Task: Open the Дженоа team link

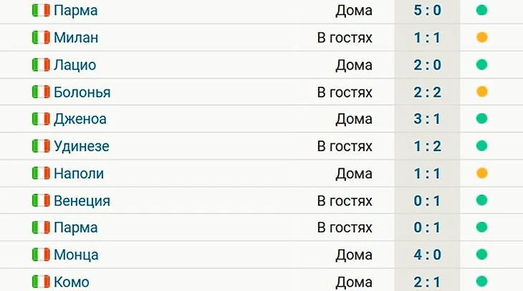Action: (x=80, y=119)
